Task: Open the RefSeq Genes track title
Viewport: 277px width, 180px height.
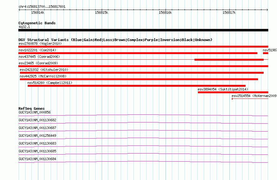Action: (x=31, y=108)
